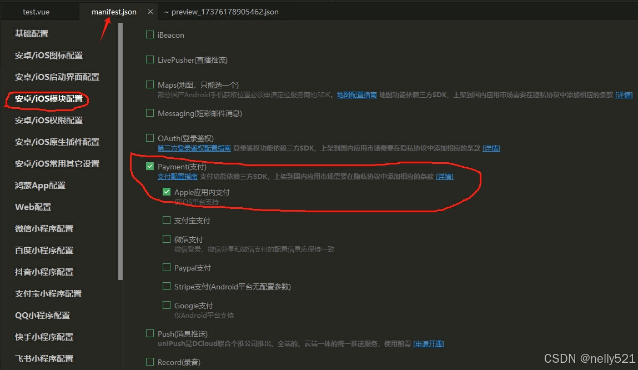Open 安卓/iOS常用其它设置 section

[x=57, y=163]
